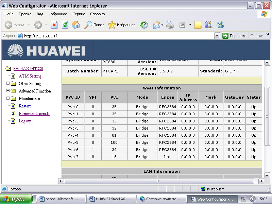Click the Переход go button
This screenshot has width=272, height=204.
click(x=234, y=36)
